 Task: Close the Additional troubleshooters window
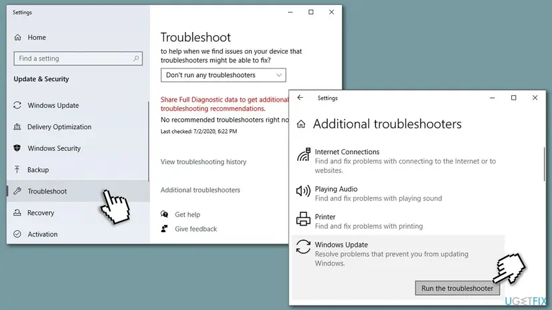click(x=535, y=98)
